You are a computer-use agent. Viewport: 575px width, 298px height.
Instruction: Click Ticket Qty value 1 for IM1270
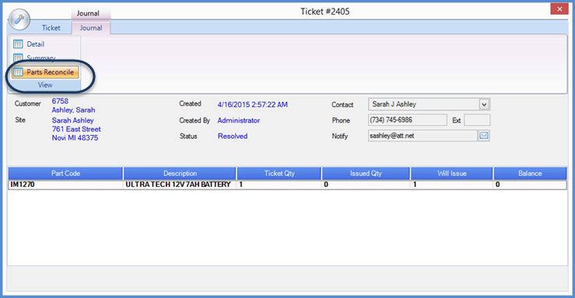point(279,185)
